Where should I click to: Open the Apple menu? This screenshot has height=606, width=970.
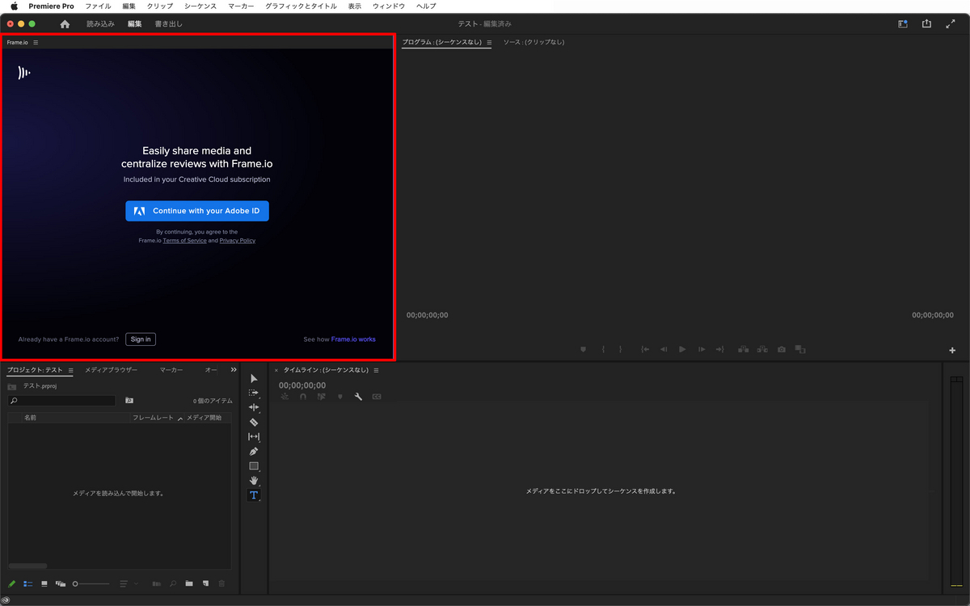pyautogui.click(x=14, y=6)
